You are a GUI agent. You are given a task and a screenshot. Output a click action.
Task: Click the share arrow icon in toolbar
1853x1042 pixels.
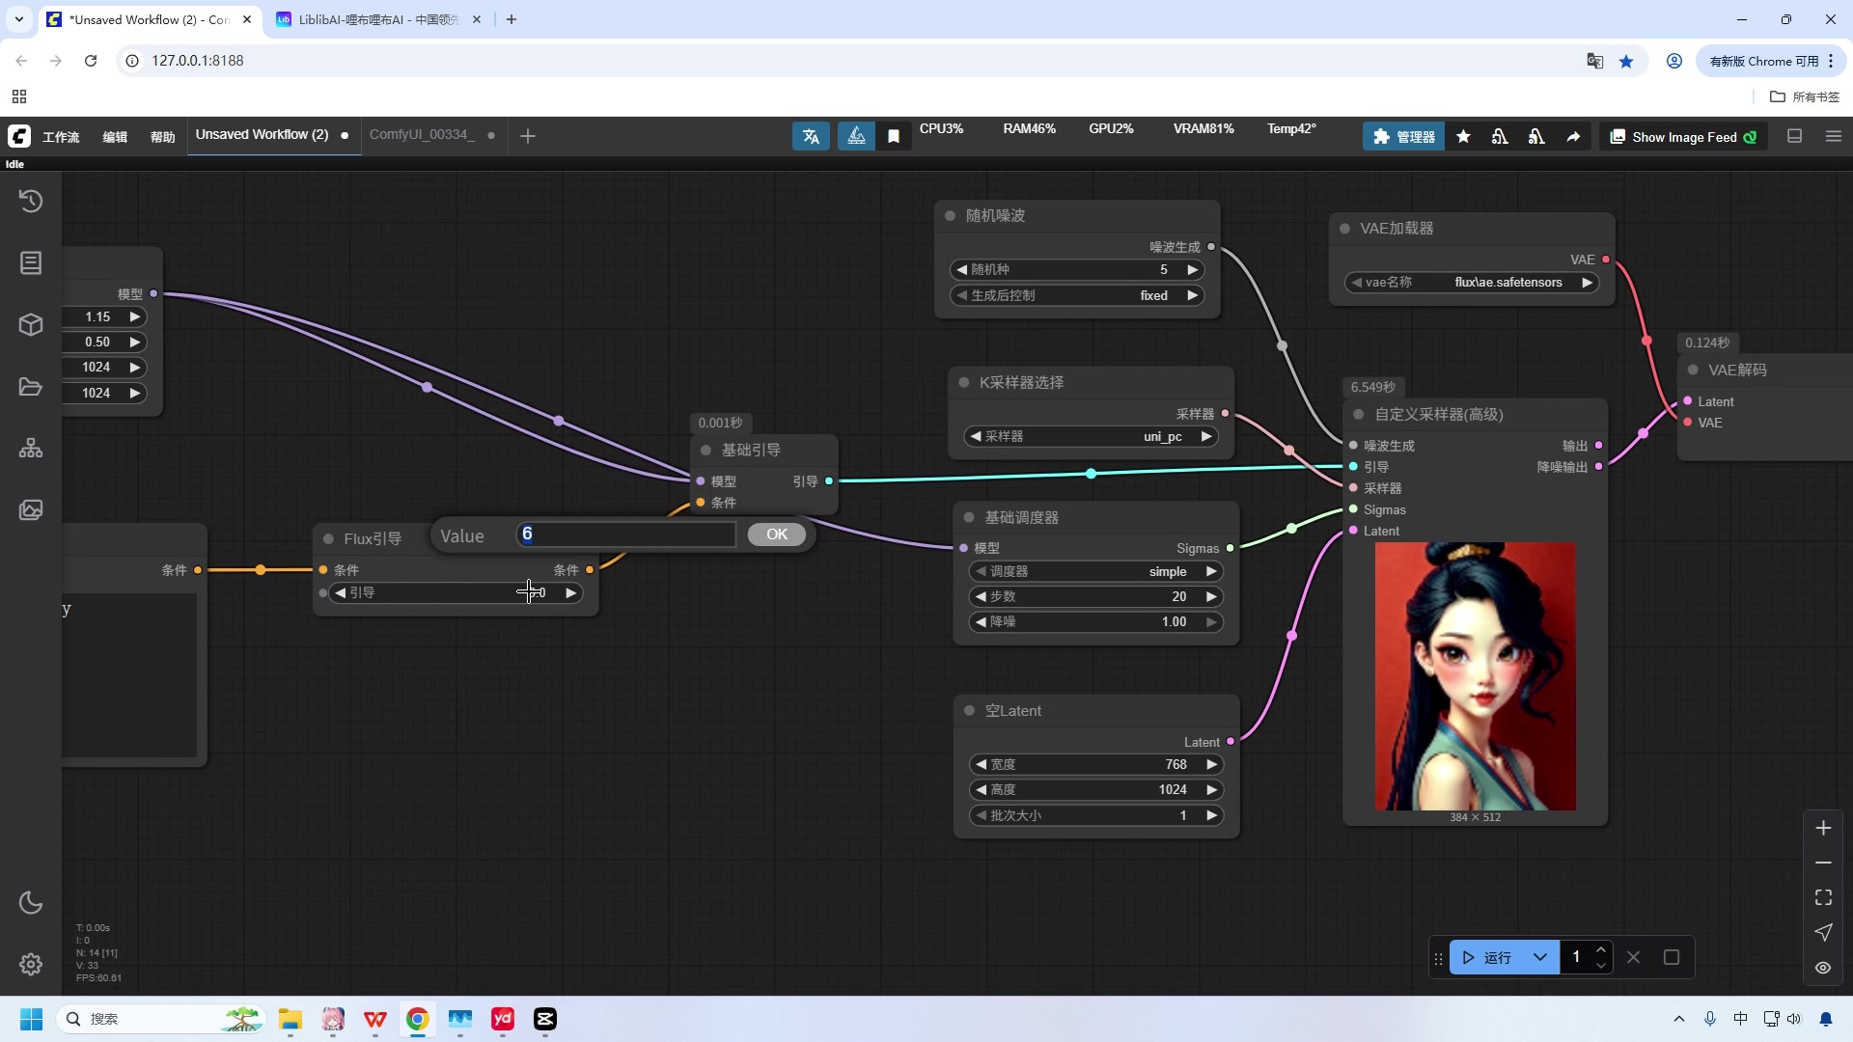tap(1573, 137)
